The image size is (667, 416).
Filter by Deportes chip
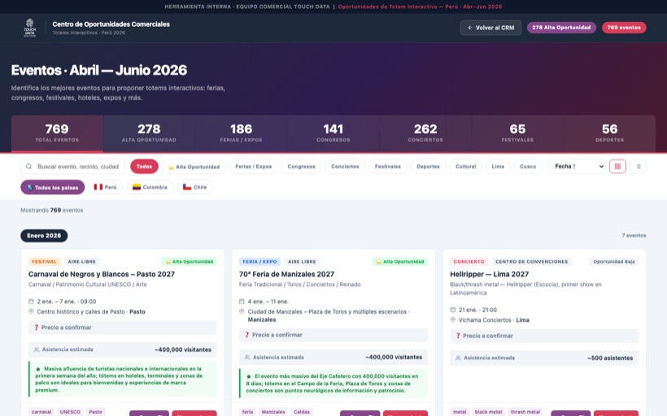point(429,167)
